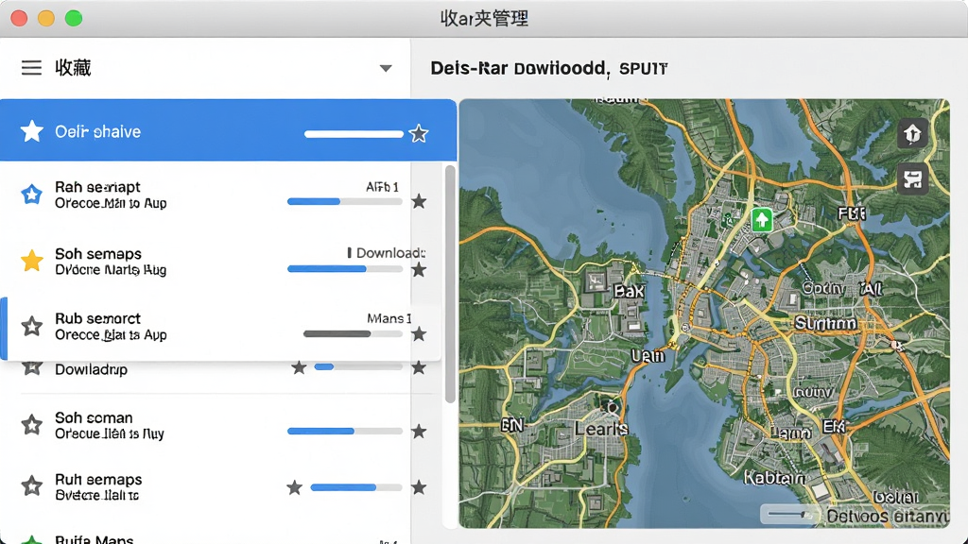Open the hamburger menu next to 收藏
968x544 pixels.
[31, 67]
